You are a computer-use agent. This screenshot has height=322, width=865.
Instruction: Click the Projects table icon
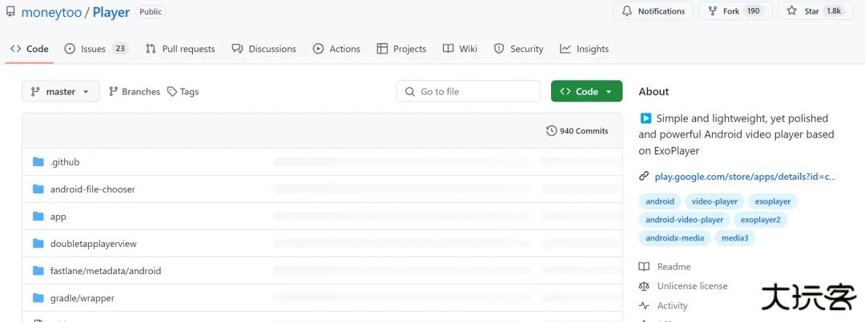click(x=382, y=49)
